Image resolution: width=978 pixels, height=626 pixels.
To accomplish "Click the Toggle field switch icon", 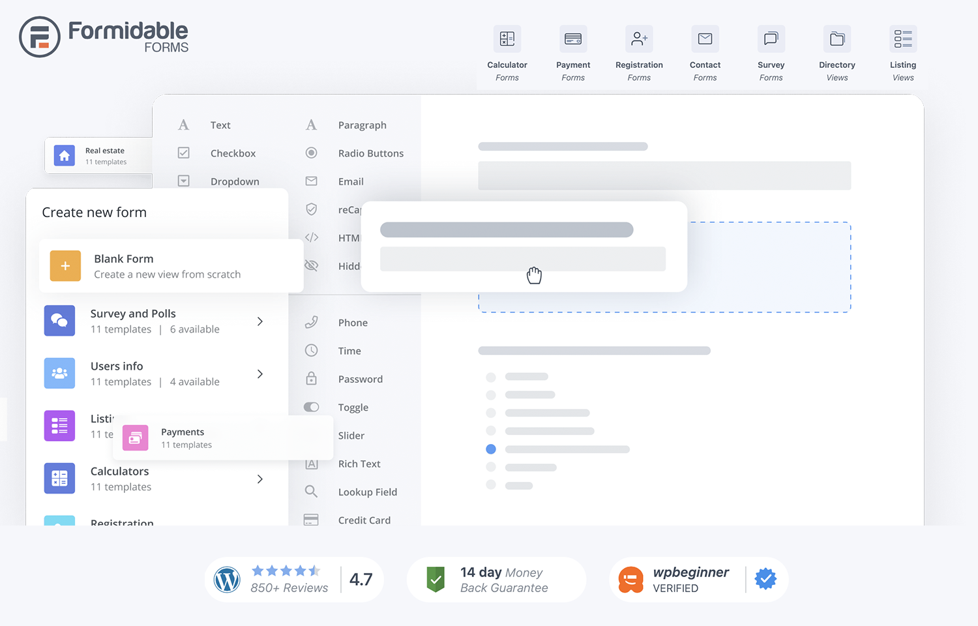I will point(312,407).
